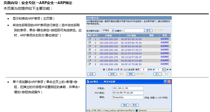Click edit icon for 192.200.200.226 row
210x112 pixels.
pyautogui.click(x=89, y=53)
